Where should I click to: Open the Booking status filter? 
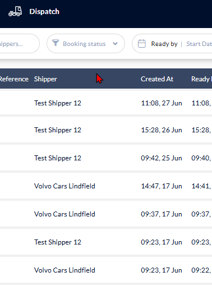(86, 44)
